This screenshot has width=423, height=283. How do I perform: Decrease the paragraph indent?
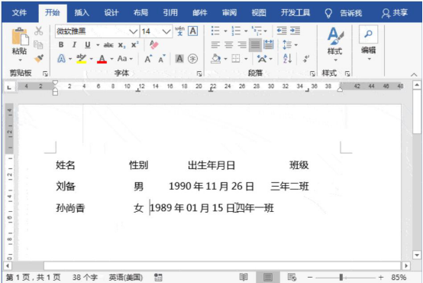point(282,31)
